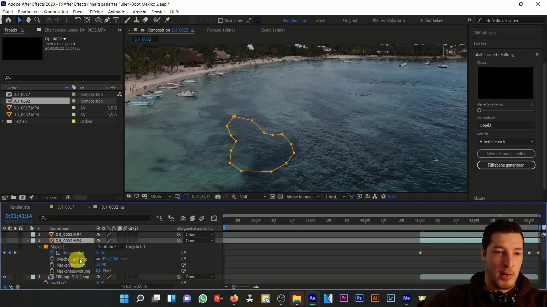Image resolution: width=547 pixels, height=307 pixels.
Task: Open the mask mode Subtrahi dropdown
Action: (x=107, y=247)
